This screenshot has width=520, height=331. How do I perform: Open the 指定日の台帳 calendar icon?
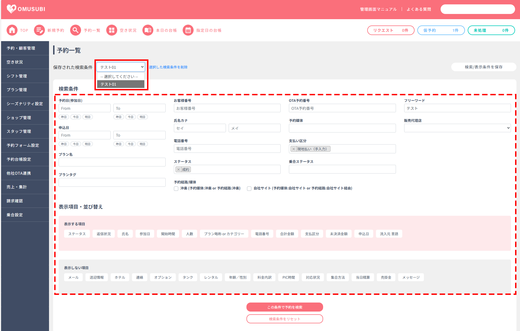pyautogui.click(x=188, y=30)
